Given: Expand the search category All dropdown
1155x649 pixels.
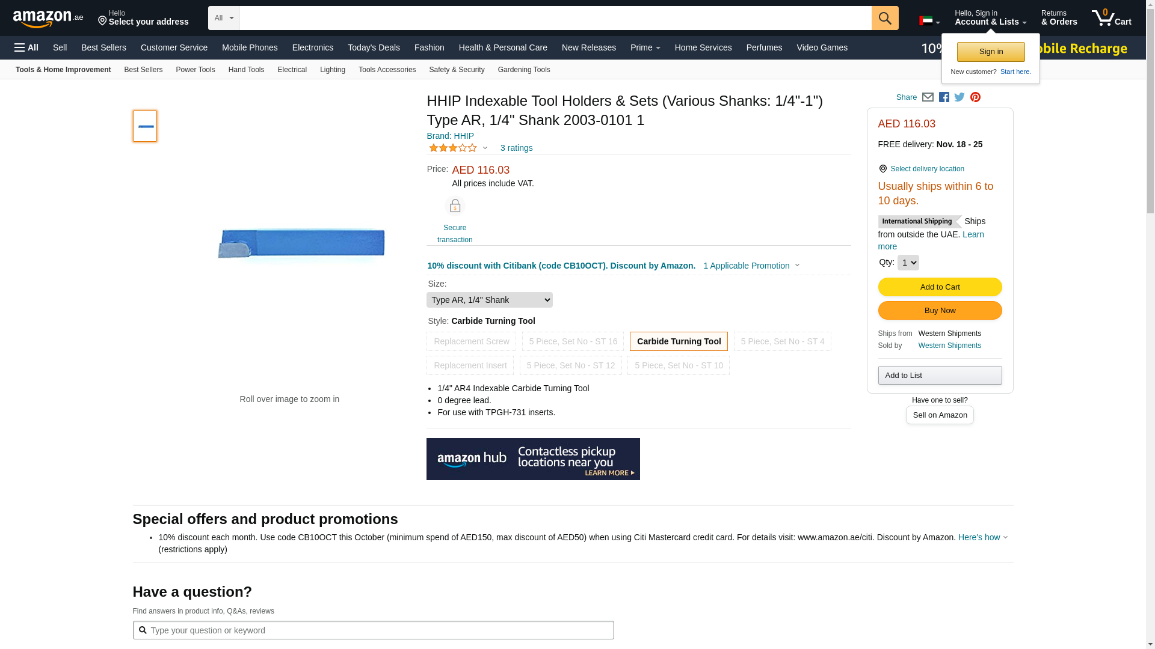Looking at the screenshot, I should click(x=224, y=18).
